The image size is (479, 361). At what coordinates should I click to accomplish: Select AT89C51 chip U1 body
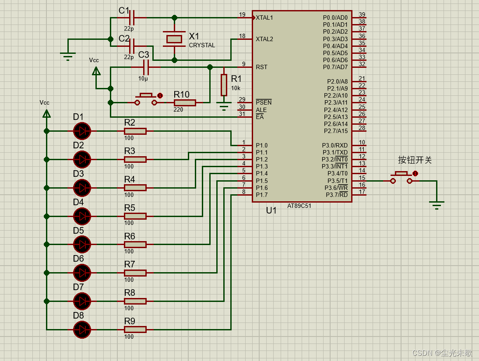coord(302,106)
